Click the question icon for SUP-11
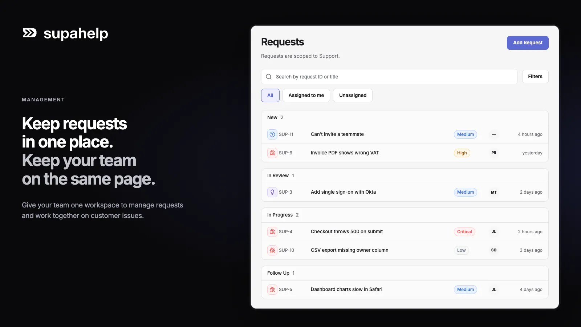This screenshot has height=327, width=581. tap(272, 134)
